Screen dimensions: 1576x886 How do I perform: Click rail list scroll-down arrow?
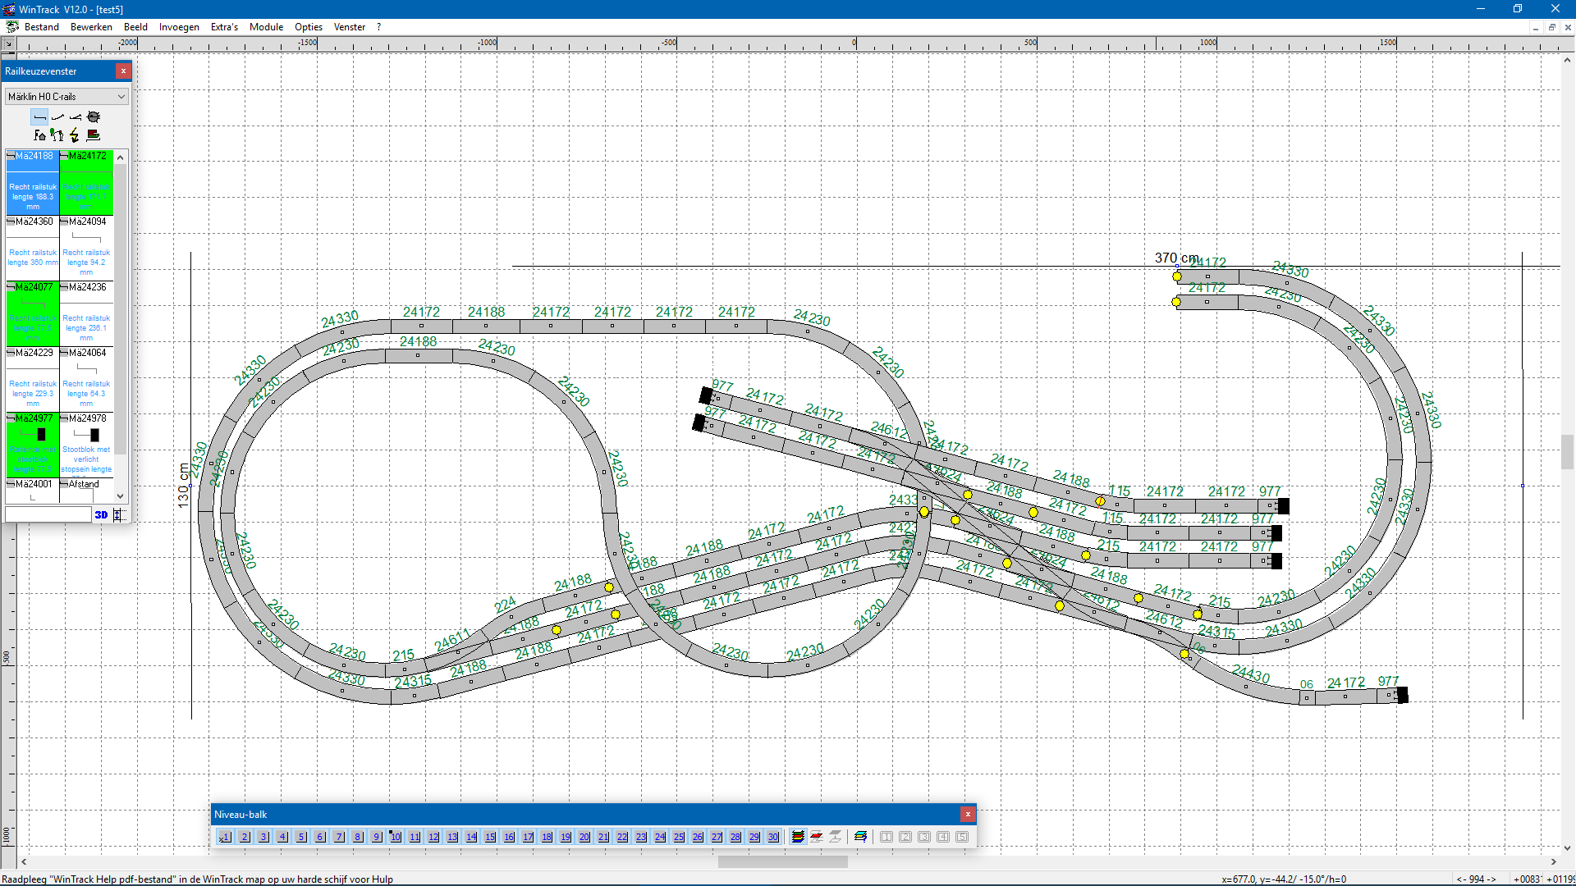point(121,496)
